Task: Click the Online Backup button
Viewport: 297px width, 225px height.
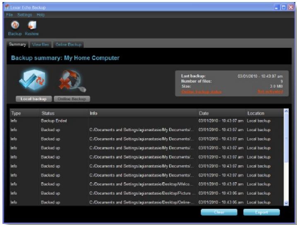Action: 72,99
